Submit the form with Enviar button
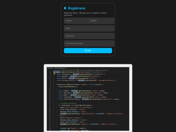 [88, 51]
